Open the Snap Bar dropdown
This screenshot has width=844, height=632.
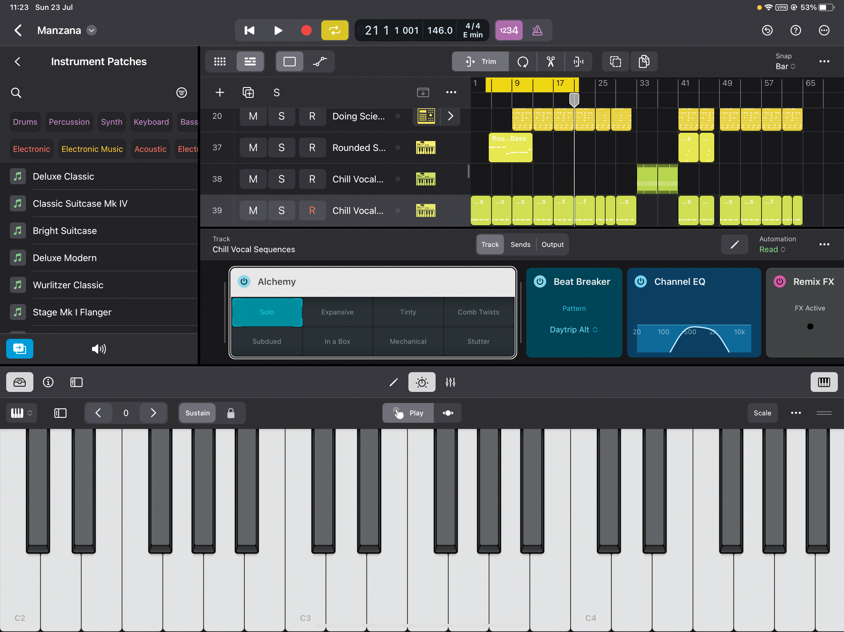pos(785,66)
